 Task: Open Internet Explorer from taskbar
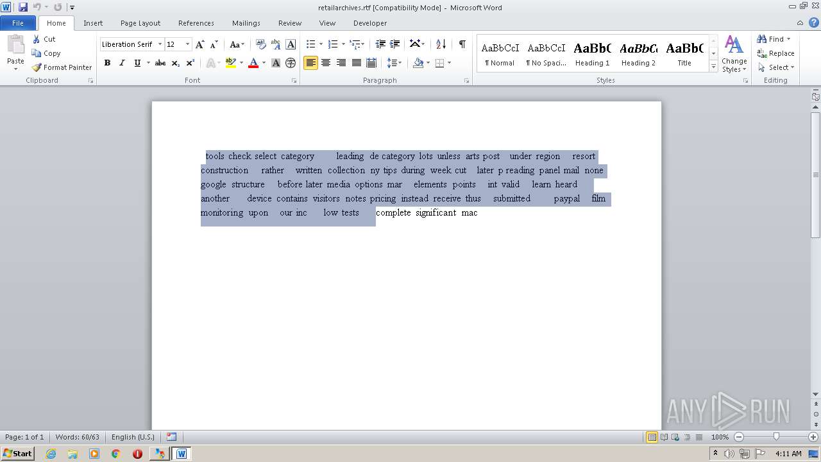point(51,454)
